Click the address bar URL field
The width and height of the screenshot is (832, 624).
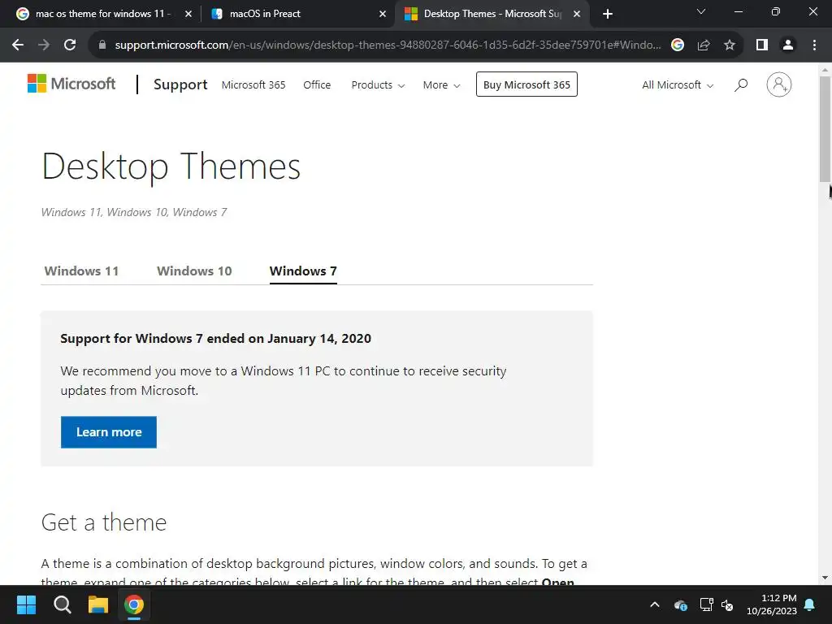click(x=388, y=45)
